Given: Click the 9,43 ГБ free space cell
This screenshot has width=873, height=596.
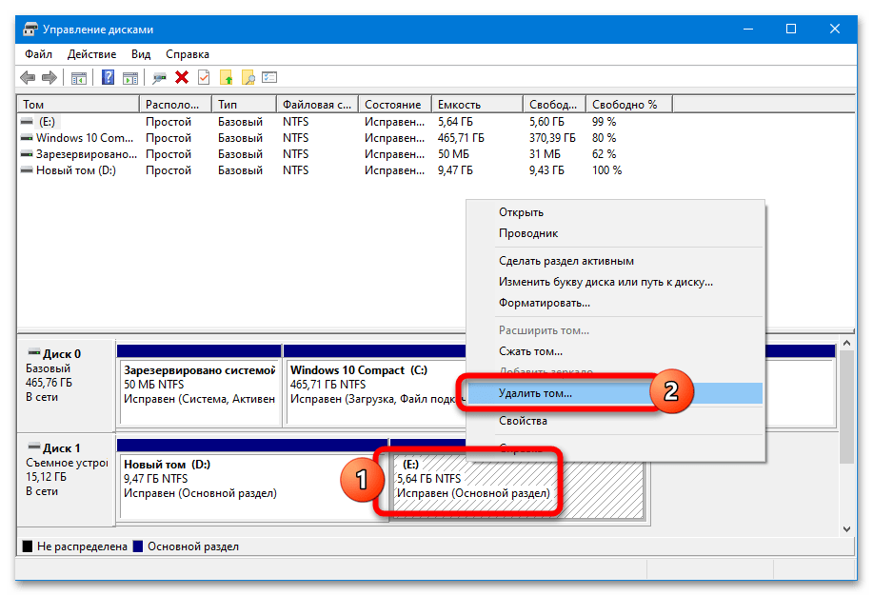Looking at the screenshot, I should [x=546, y=169].
